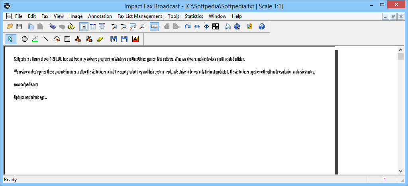This screenshot has height=186, width=408.
Task: Select the arrow pointer annotation tool
Action: pos(10,39)
